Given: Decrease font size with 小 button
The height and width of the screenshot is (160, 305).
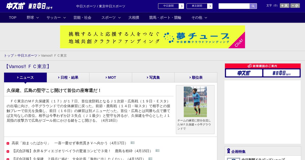Looking at the screenshot, I should pos(295,6).
